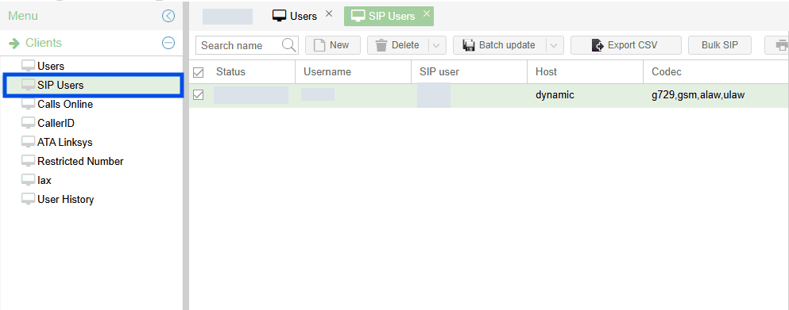The height and width of the screenshot is (310, 789).
Task: Select the 'g729,gsm,alaw,ulaw' codec cell
Action: pyautogui.click(x=698, y=95)
